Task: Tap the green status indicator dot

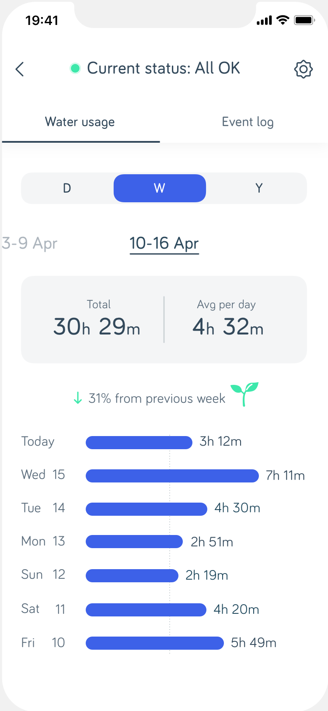Action: pyautogui.click(x=75, y=68)
